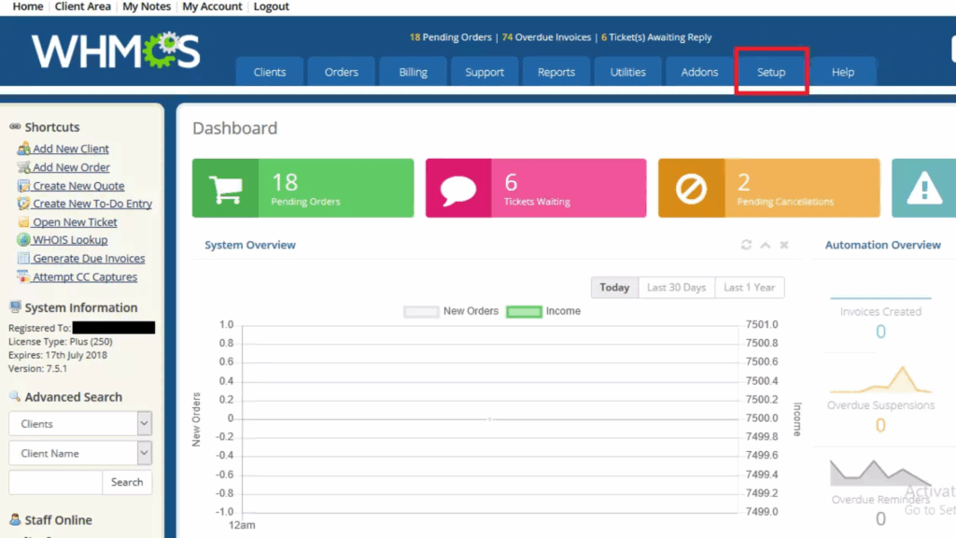
Task: Open the Support menu tab
Action: tap(485, 72)
